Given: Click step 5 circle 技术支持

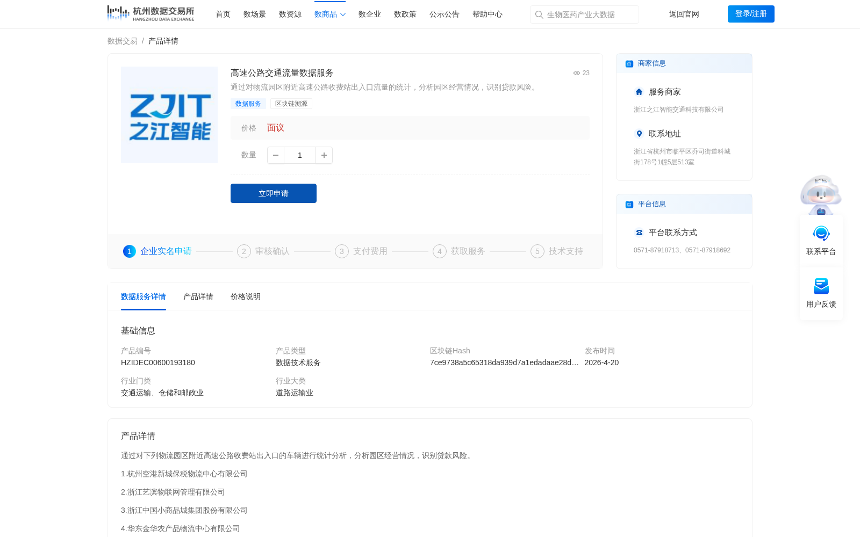Looking at the screenshot, I should tap(537, 251).
